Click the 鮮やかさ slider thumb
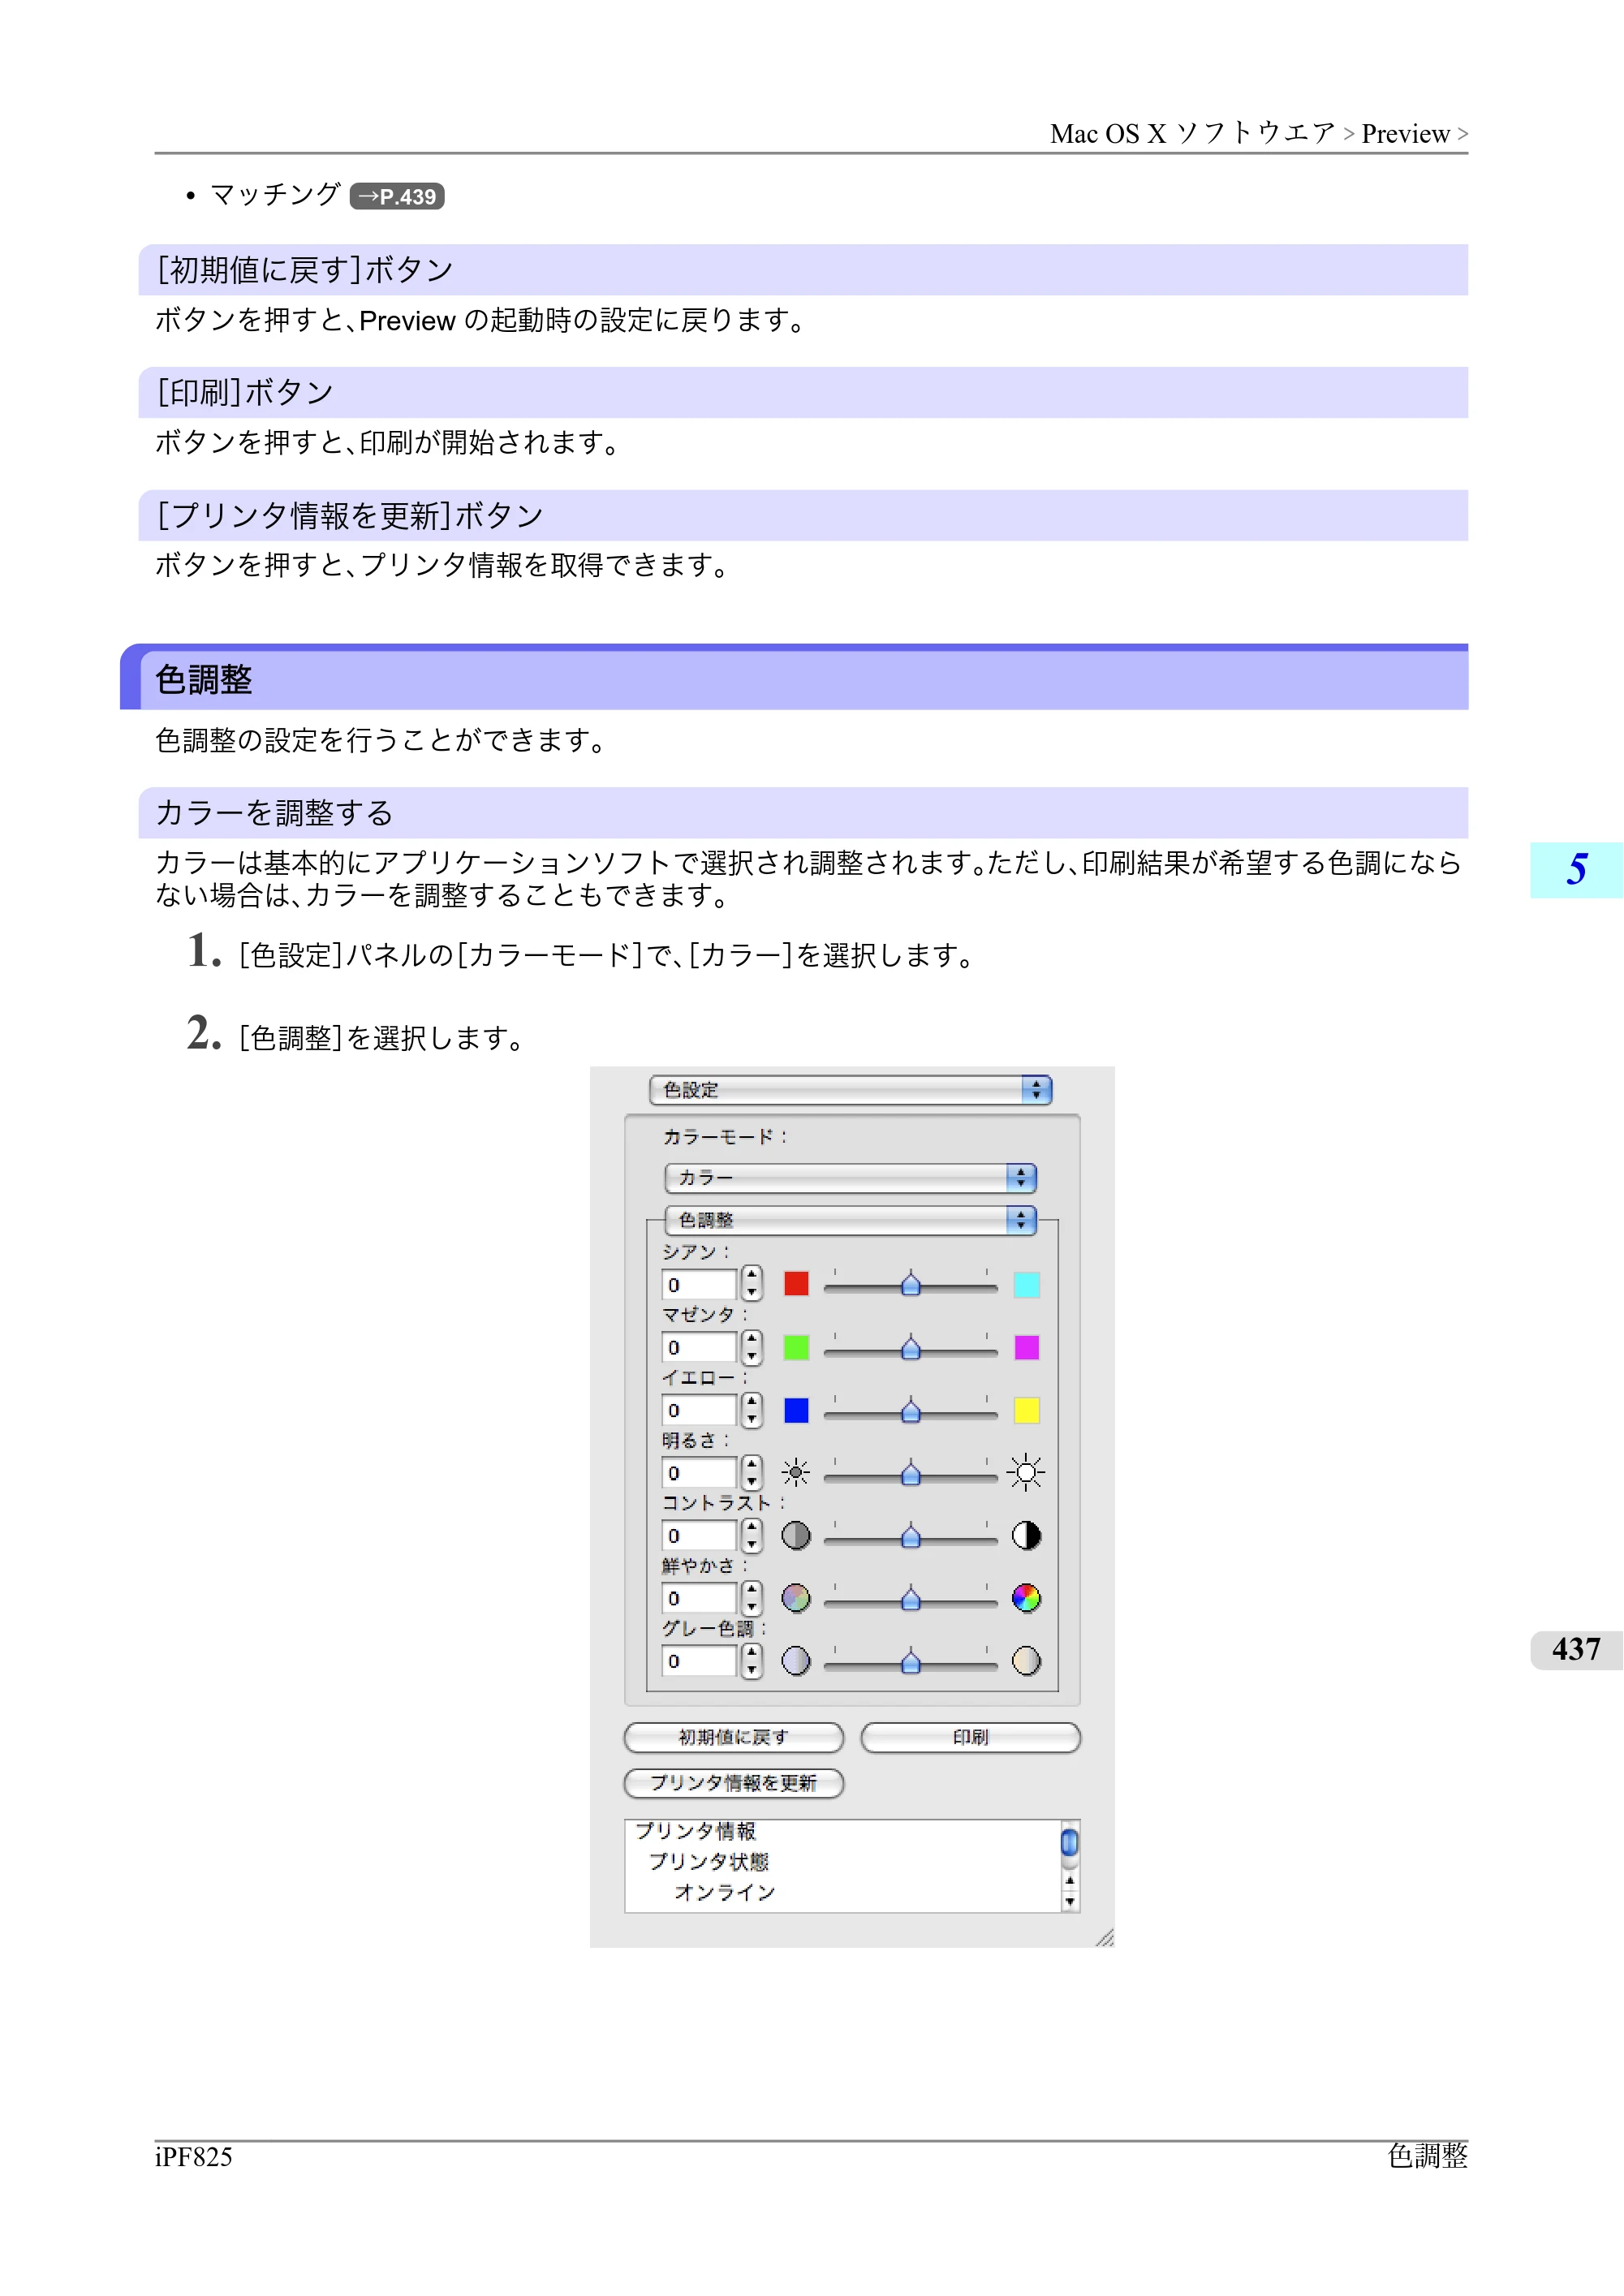Viewport: 1624px width, 2296px height. [x=911, y=1599]
